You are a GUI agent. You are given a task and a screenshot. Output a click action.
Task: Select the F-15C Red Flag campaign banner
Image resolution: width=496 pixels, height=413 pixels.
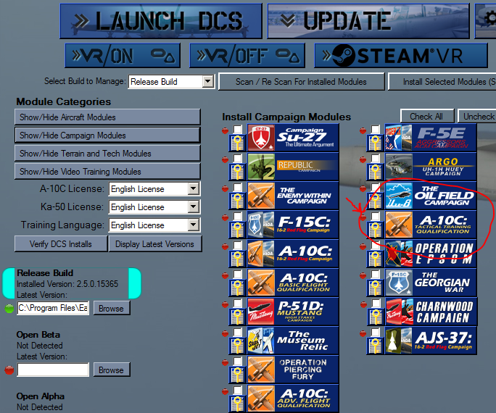point(293,225)
